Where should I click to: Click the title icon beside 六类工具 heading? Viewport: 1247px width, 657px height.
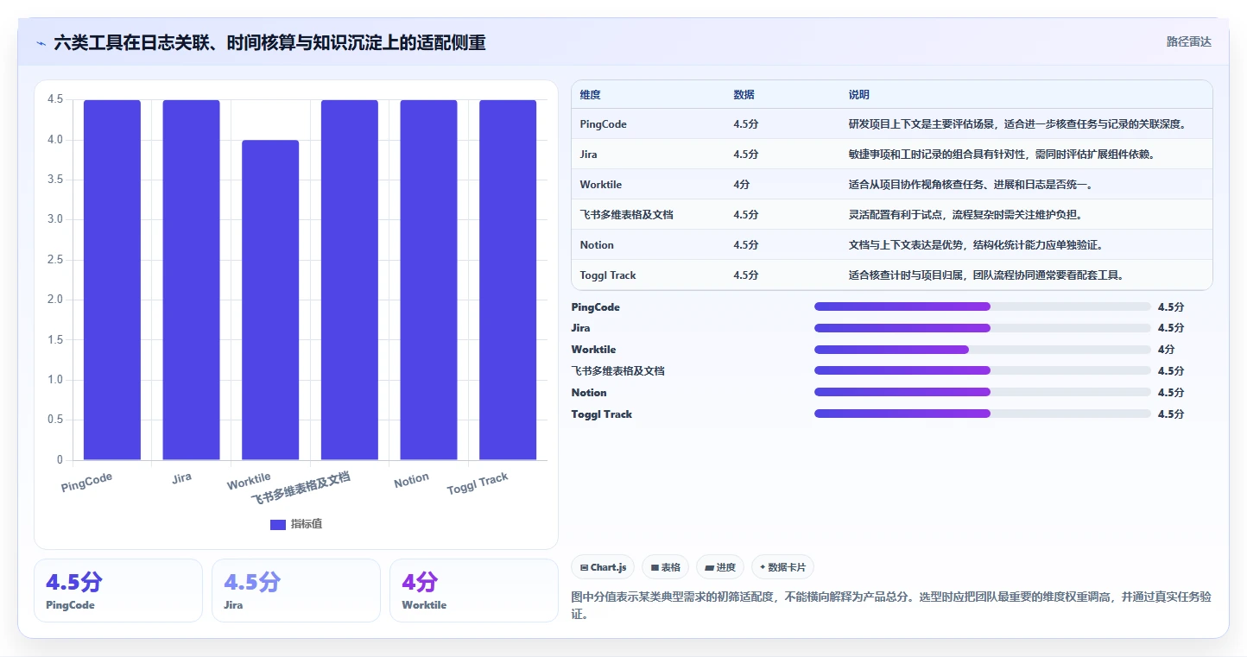coord(41,42)
